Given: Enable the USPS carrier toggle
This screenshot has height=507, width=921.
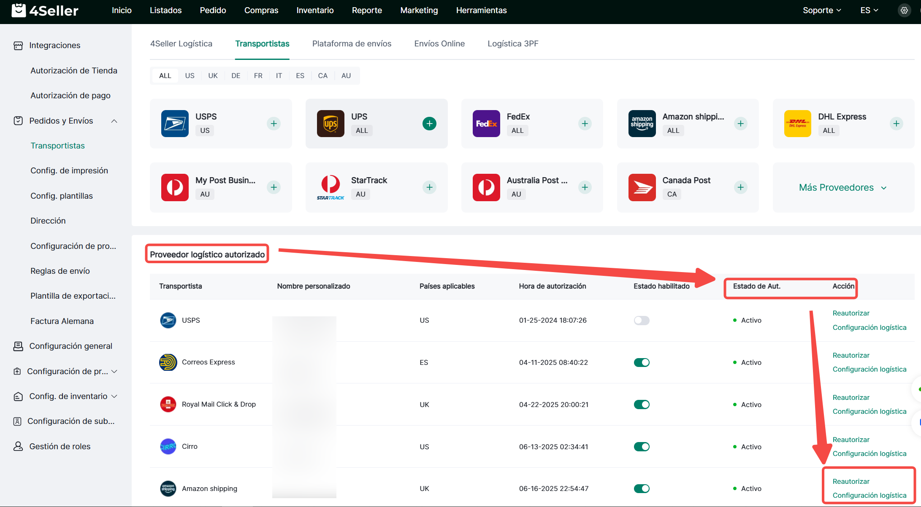Looking at the screenshot, I should tap(642, 321).
